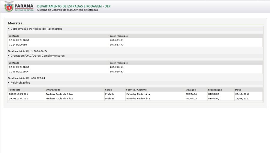Click protocol 79008133/2011 entry

pyautogui.click(x=18, y=98)
